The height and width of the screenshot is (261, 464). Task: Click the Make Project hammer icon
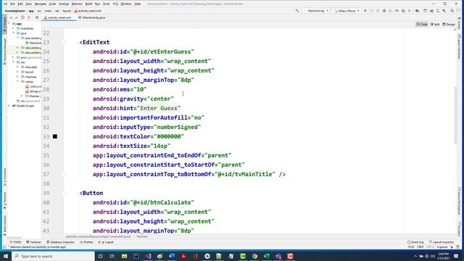click(297, 11)
